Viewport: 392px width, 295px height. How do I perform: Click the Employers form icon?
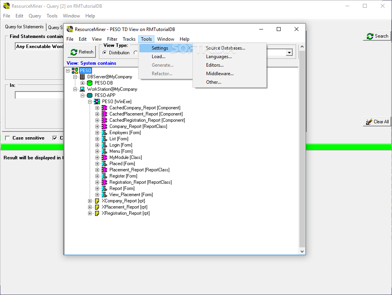104,133
